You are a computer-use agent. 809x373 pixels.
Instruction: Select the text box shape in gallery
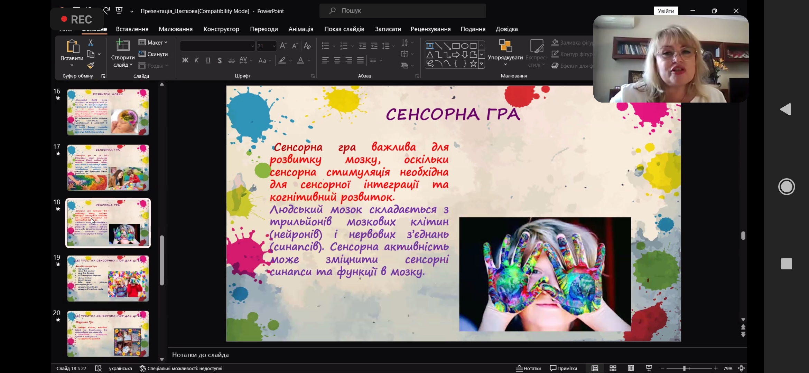pos(430,46)
